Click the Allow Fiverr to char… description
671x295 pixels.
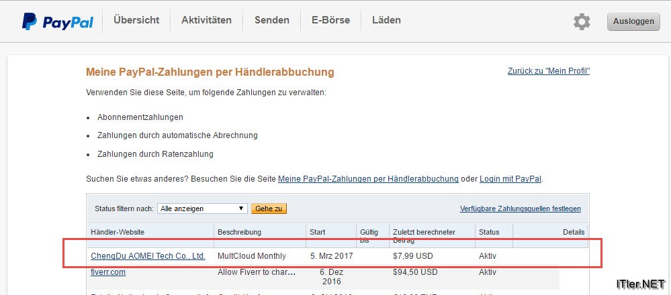[x=257, y=272]
